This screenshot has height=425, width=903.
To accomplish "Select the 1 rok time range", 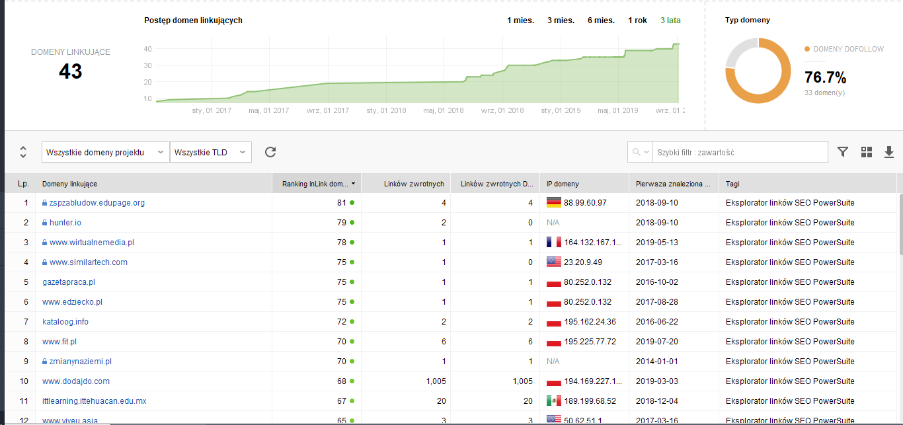I will (x=637, y=20).
